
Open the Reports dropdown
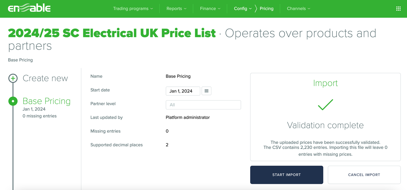pyautogui.click(x=176, y=9)
